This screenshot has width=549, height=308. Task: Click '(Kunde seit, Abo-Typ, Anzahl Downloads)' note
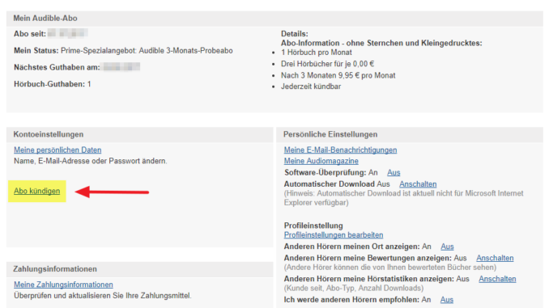click(x=353, y=288)
